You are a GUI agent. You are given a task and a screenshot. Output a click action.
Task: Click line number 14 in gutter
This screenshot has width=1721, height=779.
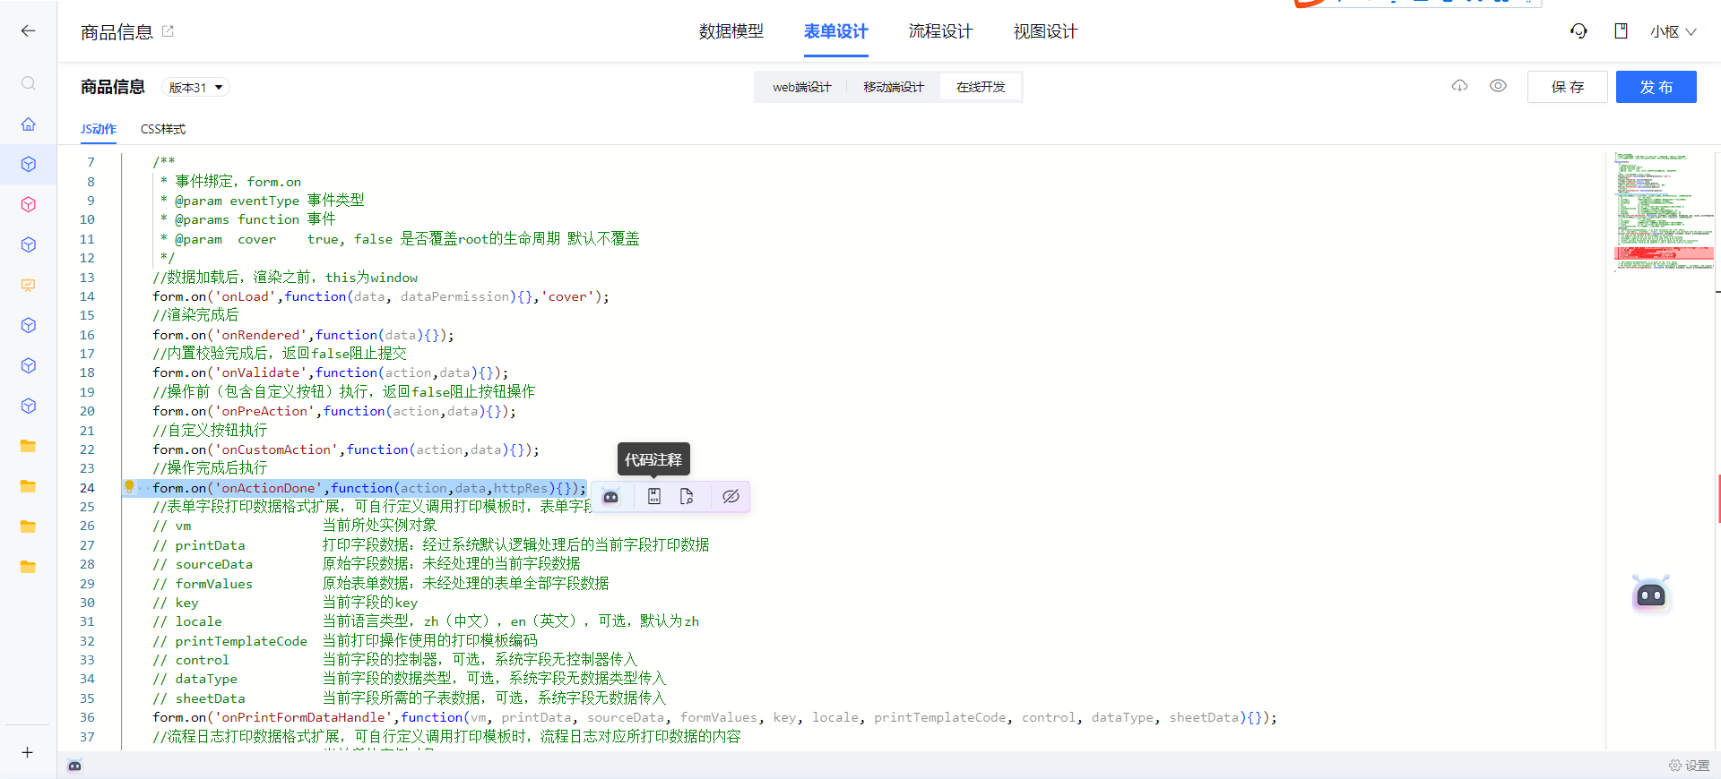point(87,296)
